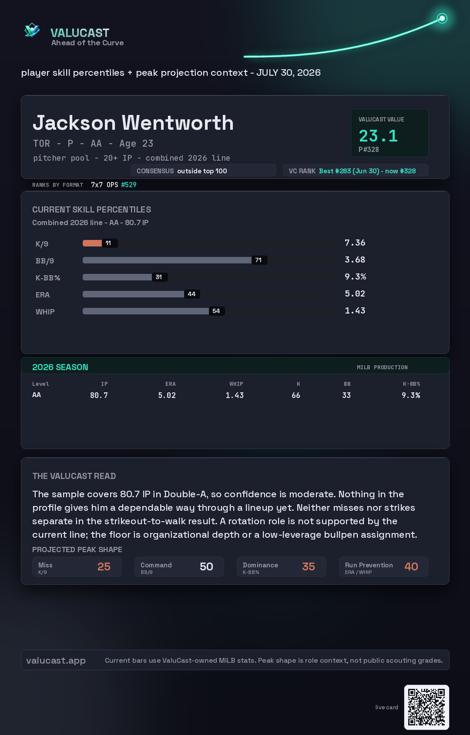Click the Consensus outside top 100 pill

203,171
